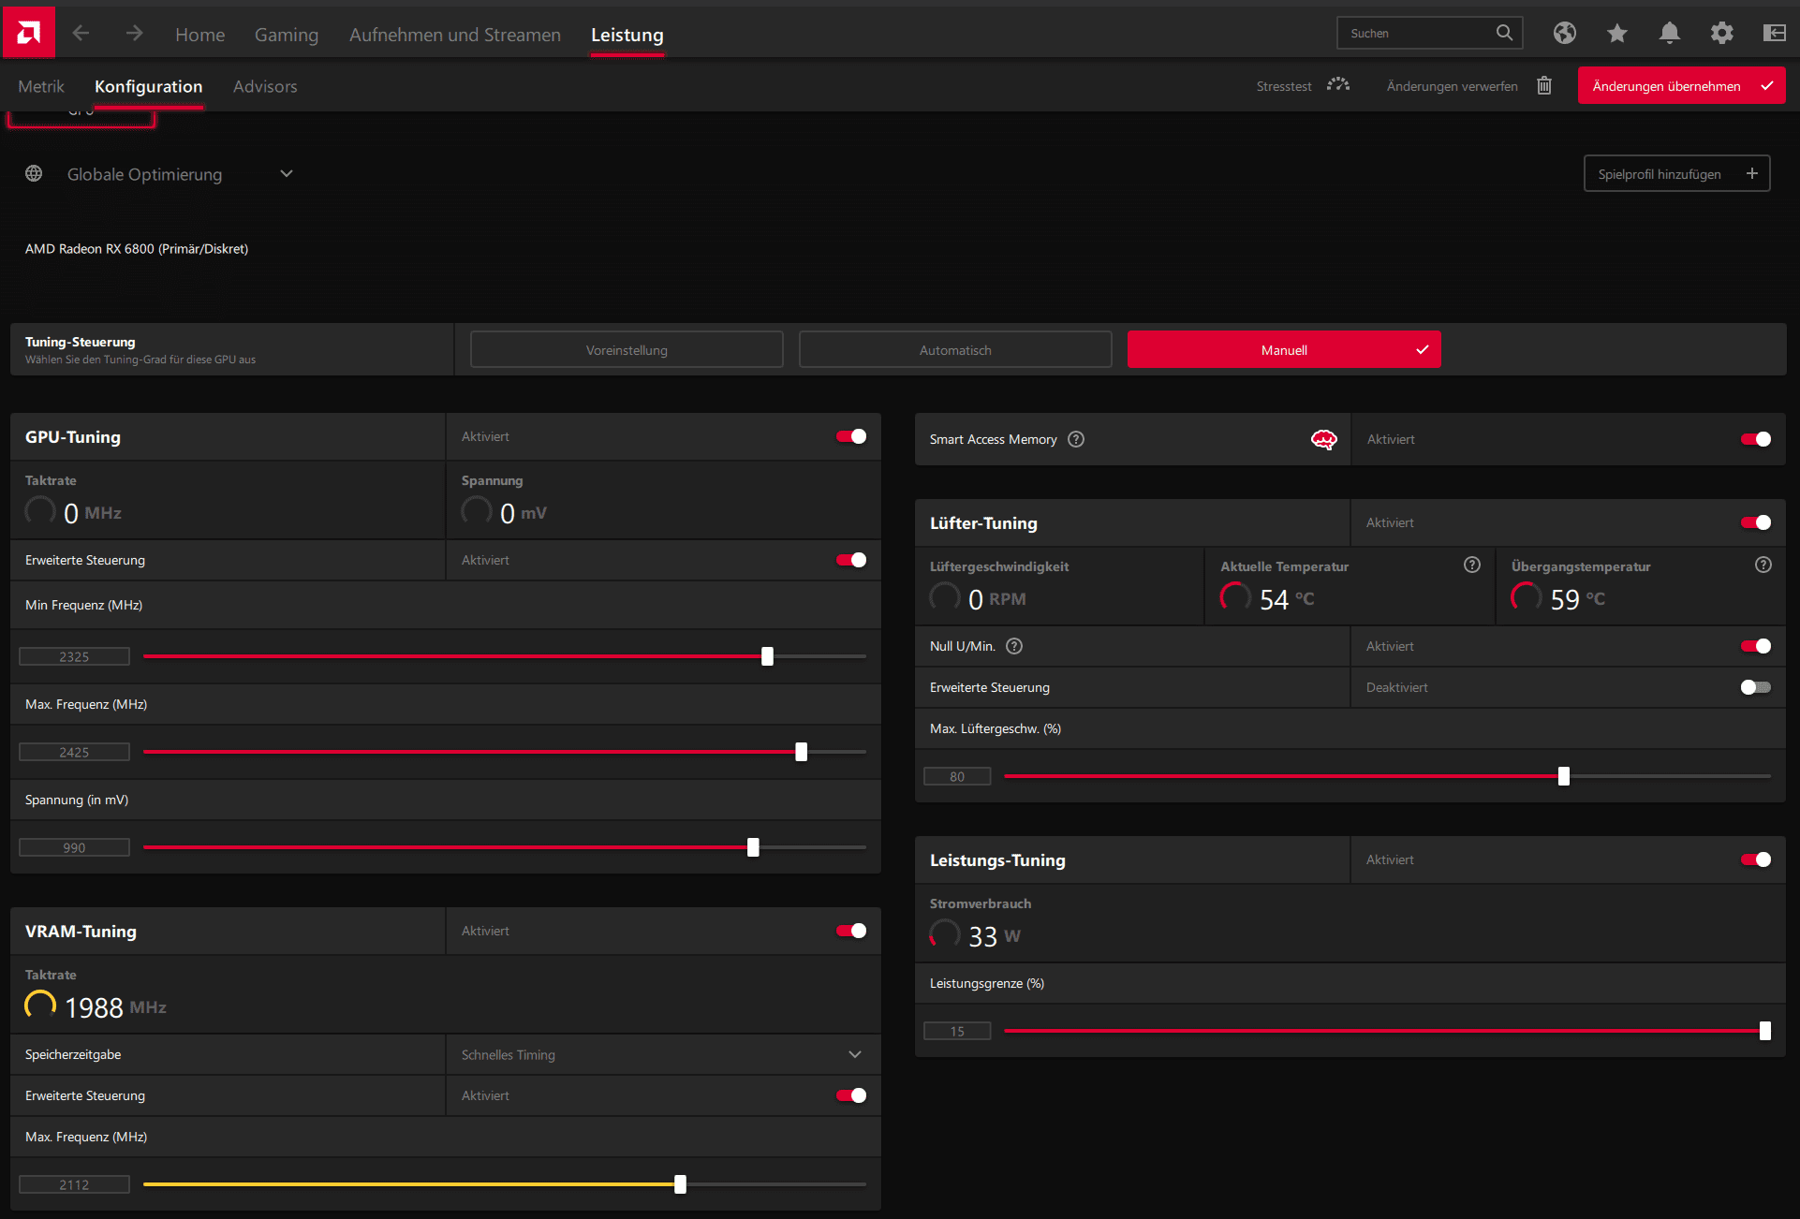Toggle Leistungs-Tuning switch
Screen dimensions: 1800x1219
click(1756, 859)
